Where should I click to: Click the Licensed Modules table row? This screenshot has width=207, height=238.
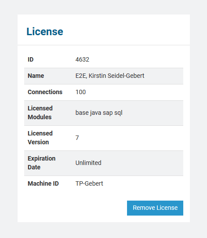(x=104, y=113)
